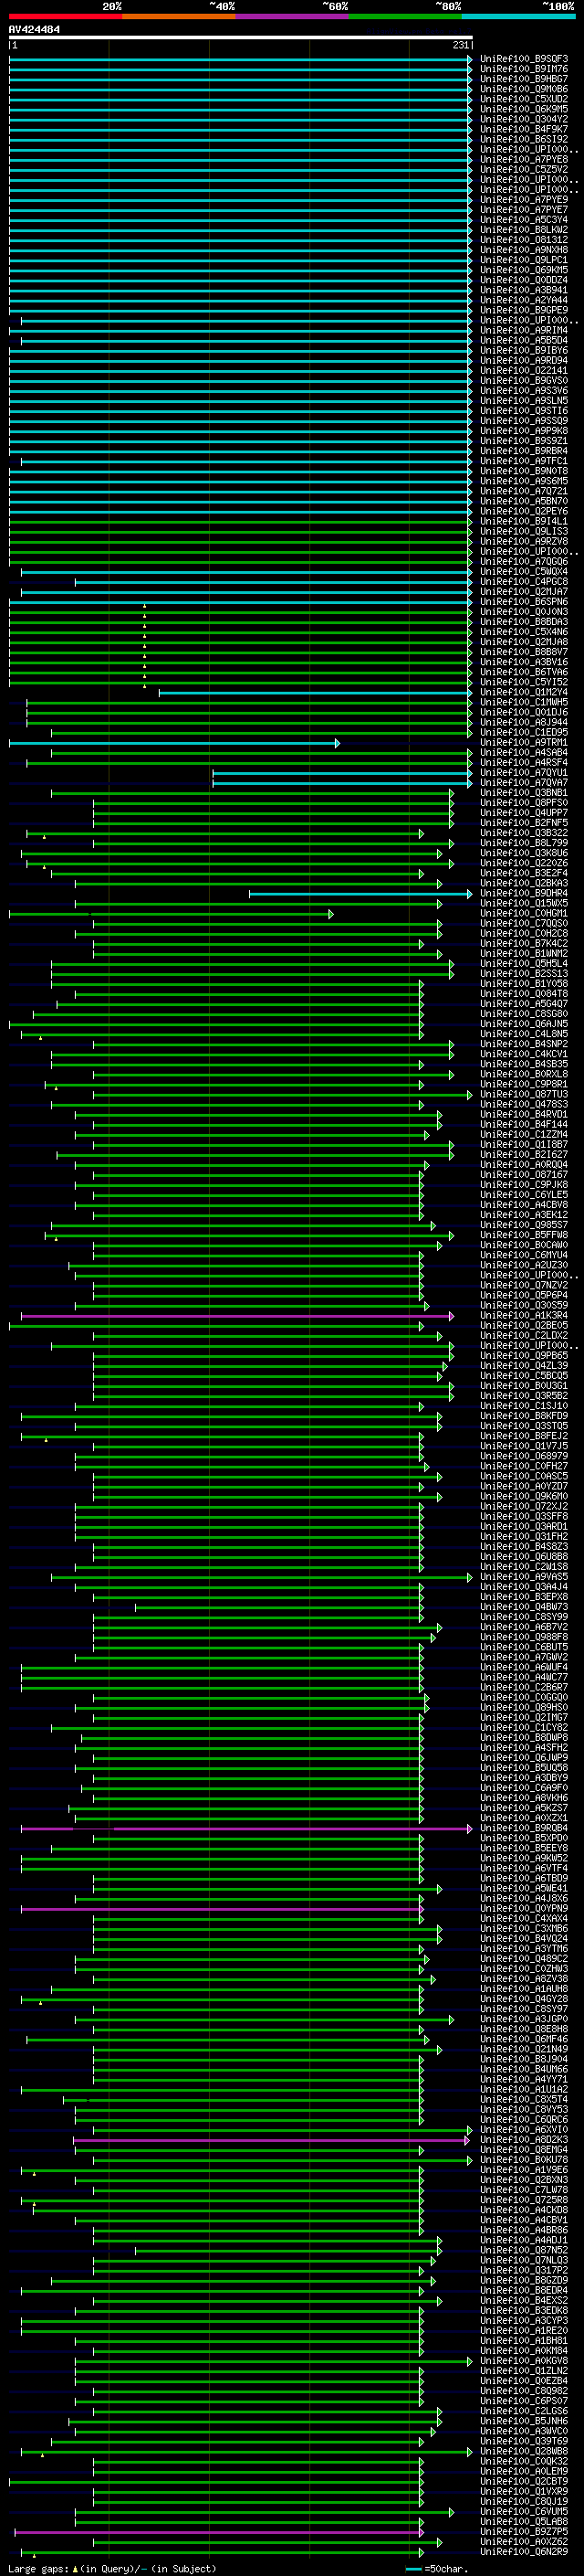
Task: Click the UniRef100_Q304Y2 label
Action: click(523, 119)
